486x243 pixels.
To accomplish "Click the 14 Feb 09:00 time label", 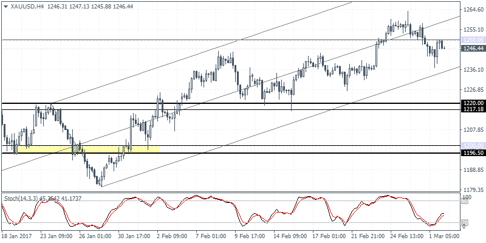I will pos(290,236).
